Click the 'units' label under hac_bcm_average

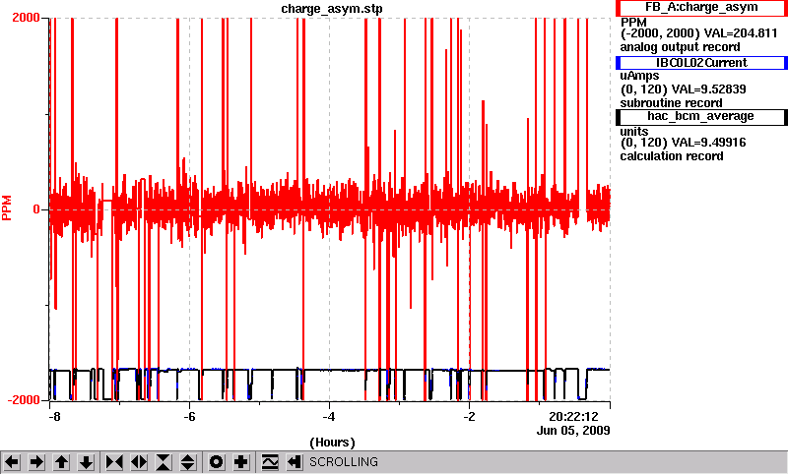click(x=634, y=131)
